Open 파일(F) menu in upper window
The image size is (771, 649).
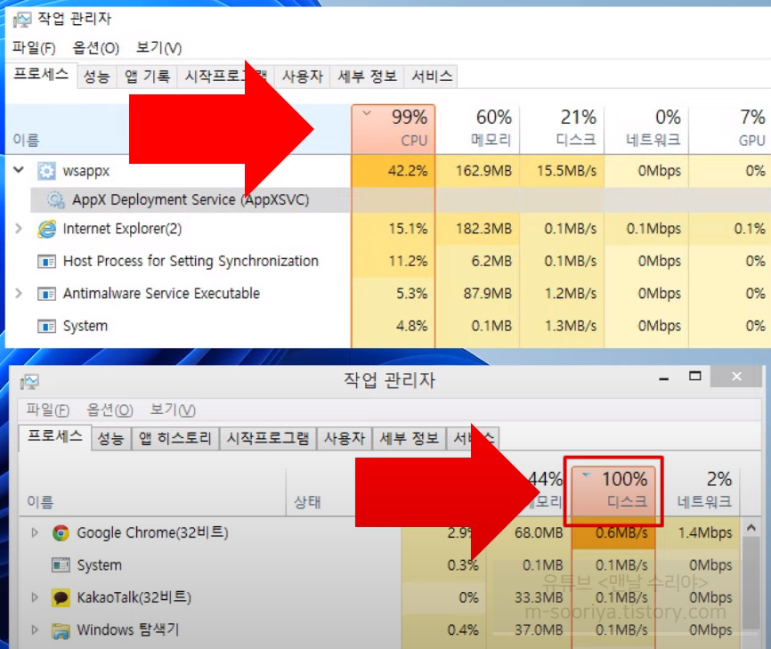point(34,48)
